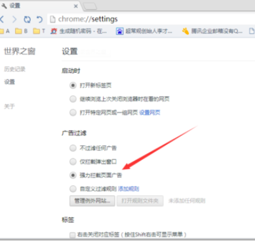Select continue where you left off option
This screenshot has width=255, height=241.
pyautogui.click(x=73, y=99)
